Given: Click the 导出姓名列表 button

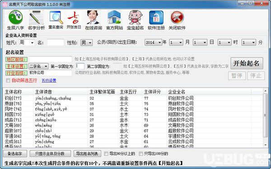Looking at the screenshot, I should 87,154.
